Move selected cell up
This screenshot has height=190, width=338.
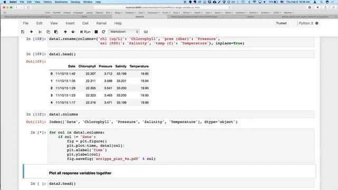65,32
